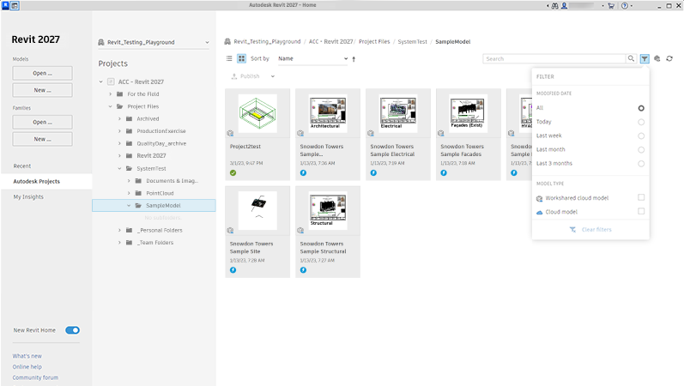Viewport: 684px width, 386px height.
Task: Click Open under Models
Action: point(42,73)
